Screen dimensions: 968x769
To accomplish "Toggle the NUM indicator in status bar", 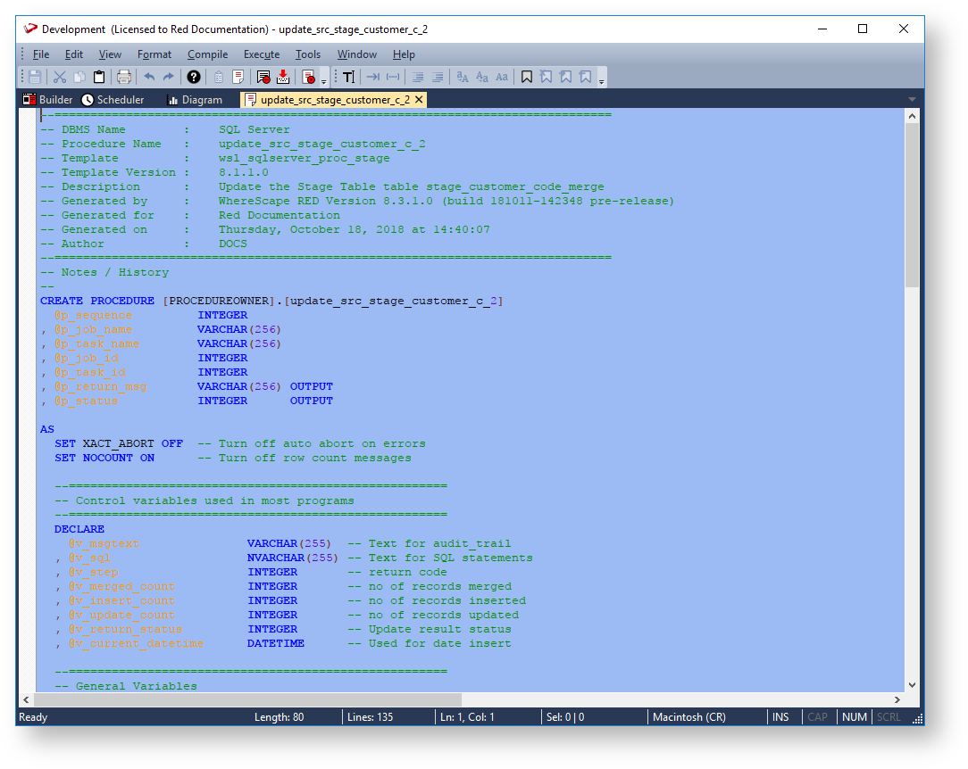I will click(x=854, y=717).
